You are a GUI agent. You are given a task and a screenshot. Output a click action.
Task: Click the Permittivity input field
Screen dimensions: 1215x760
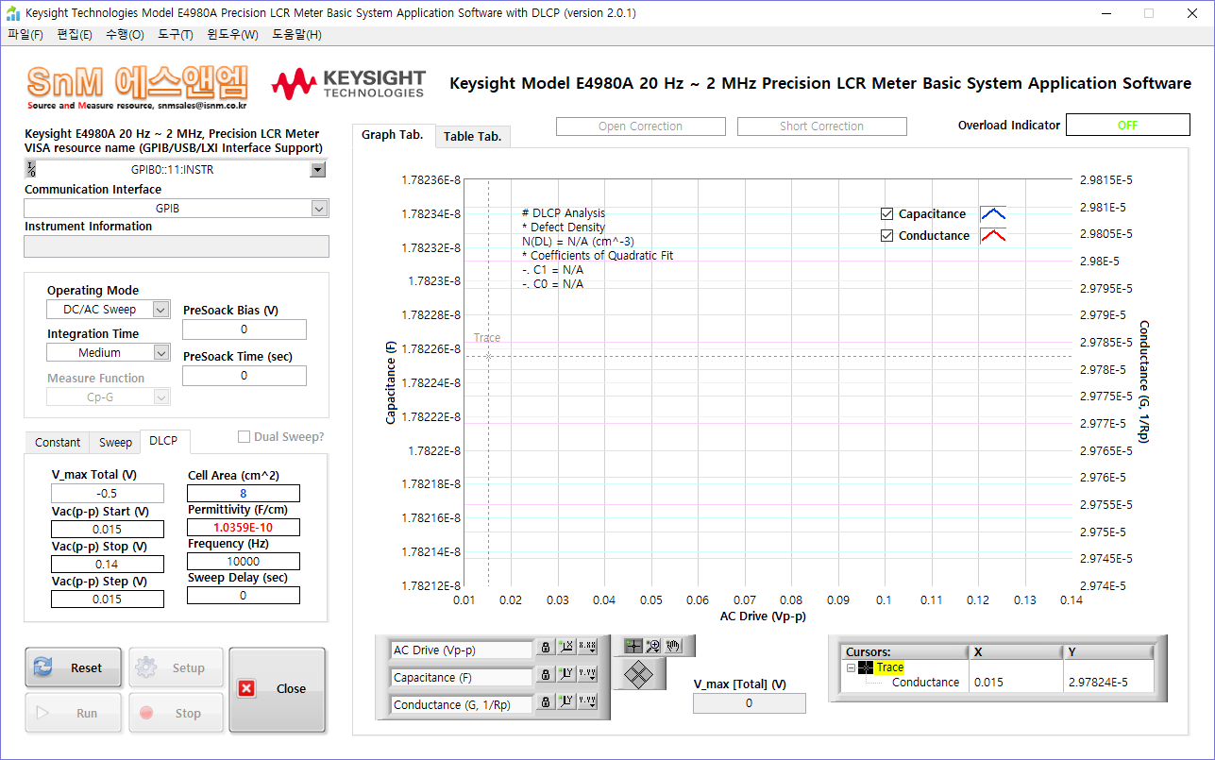(244, 528)
